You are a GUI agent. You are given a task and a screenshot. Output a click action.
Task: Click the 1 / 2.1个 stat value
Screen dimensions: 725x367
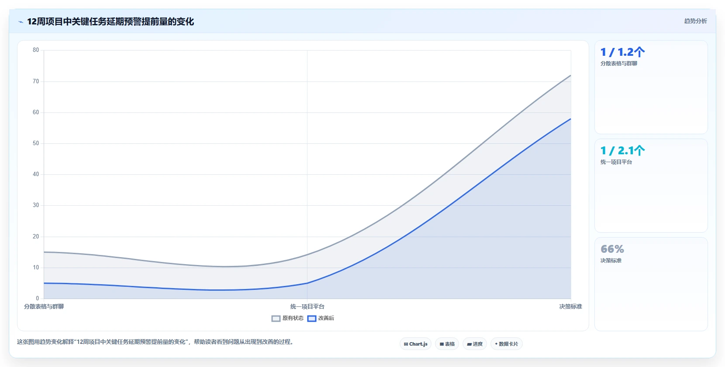coord(622,151)
